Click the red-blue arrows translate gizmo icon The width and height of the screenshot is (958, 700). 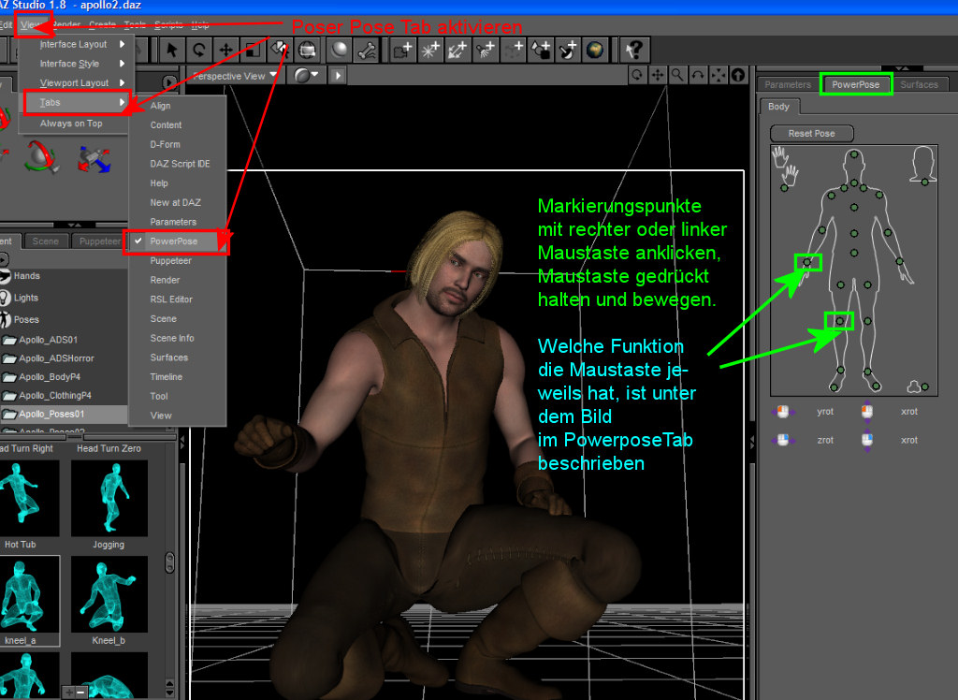click(x=94, y=159)
